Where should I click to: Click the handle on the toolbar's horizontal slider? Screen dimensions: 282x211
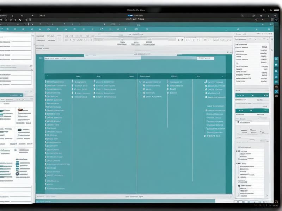(122, 39)
